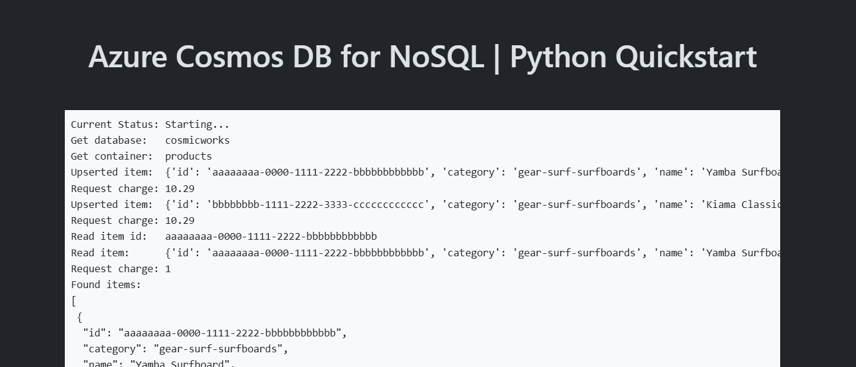Click "Python Quickstart" in the page heading
This screenshot has width=856, height=367.
(633, 57)
